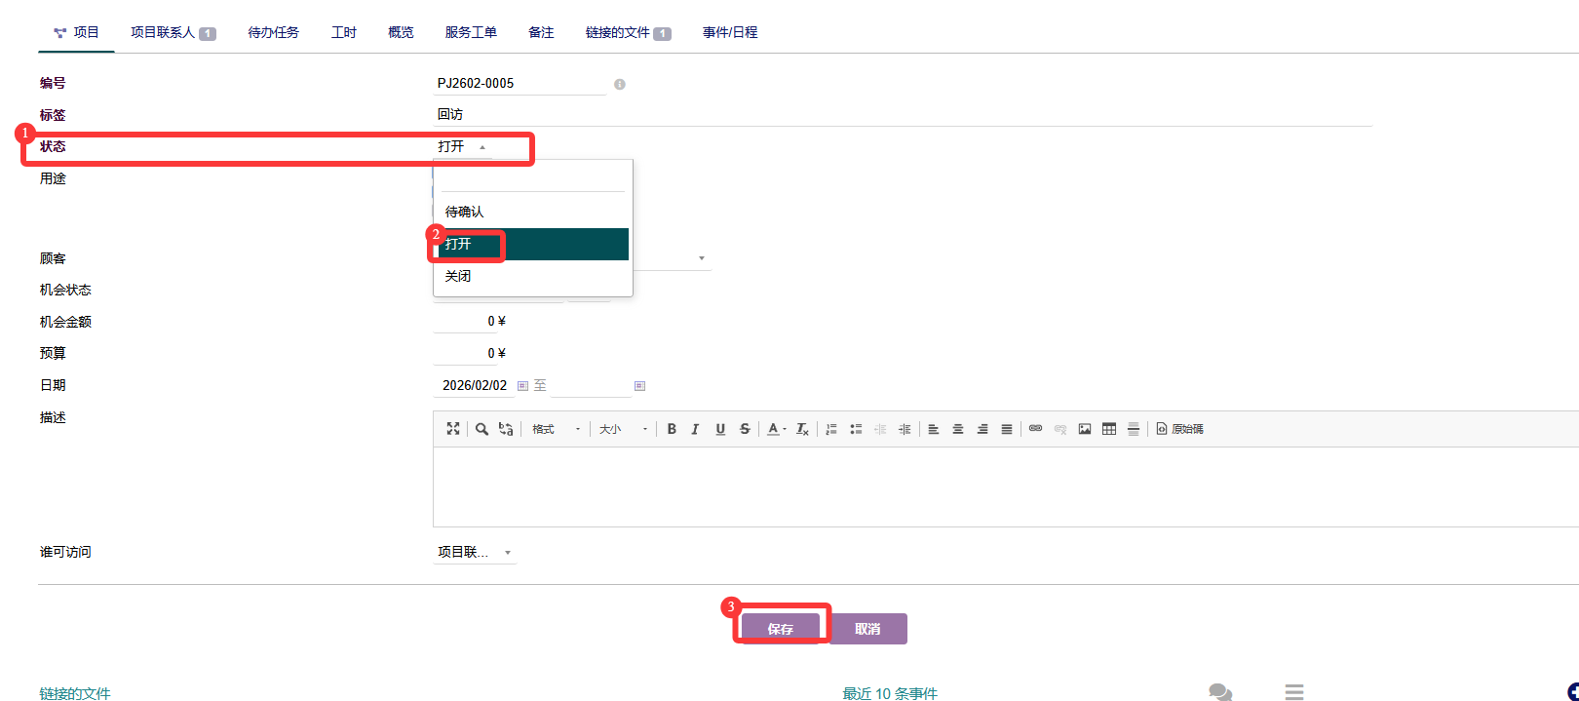Screen dimensions: 1579x701
Task: Maximize the description editor
Action: point(453,429)
